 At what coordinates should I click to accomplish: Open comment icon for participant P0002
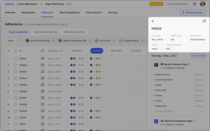43,65
